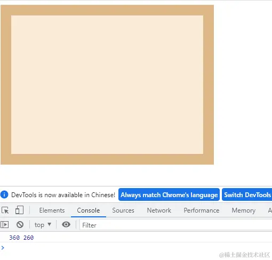Focus the console Filter input field
Screen dimensions: 272x260
[x=175, y=225]
